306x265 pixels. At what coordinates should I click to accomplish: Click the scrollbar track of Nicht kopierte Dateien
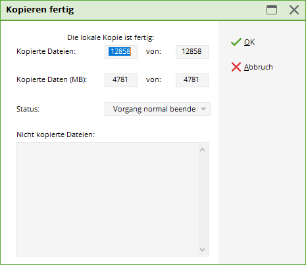click(203, 199)
